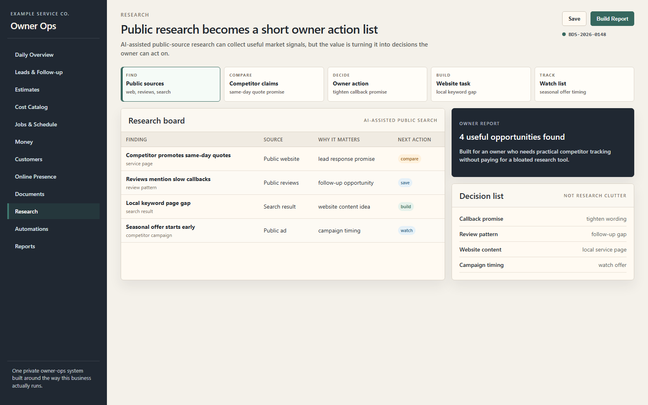The width and height of the screenshot is (648, 405).
Task: Click 'Public website' source cell
Action: click(281, 159)
